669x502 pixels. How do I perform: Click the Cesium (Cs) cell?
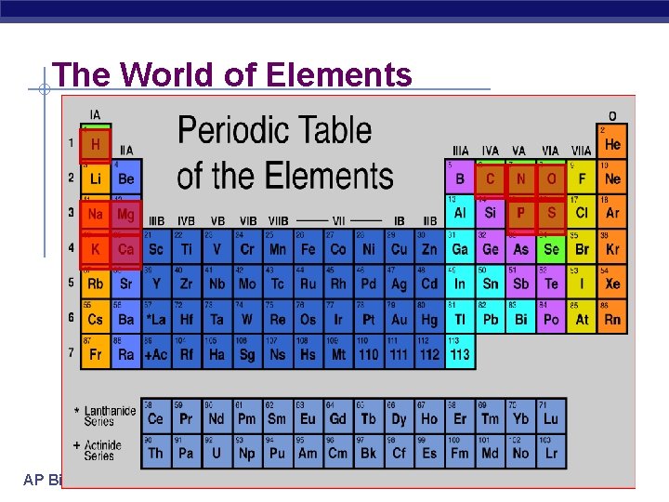coord(96,317)
